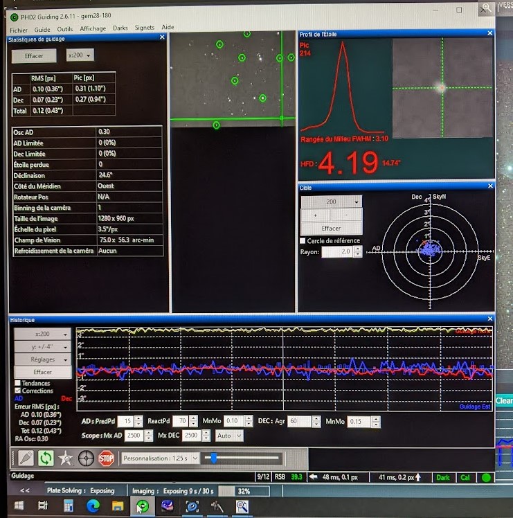The height and width of the screenshot is (518, 513).
Task: Click the minus zoom button in Cible
Action: pos(347,215)
